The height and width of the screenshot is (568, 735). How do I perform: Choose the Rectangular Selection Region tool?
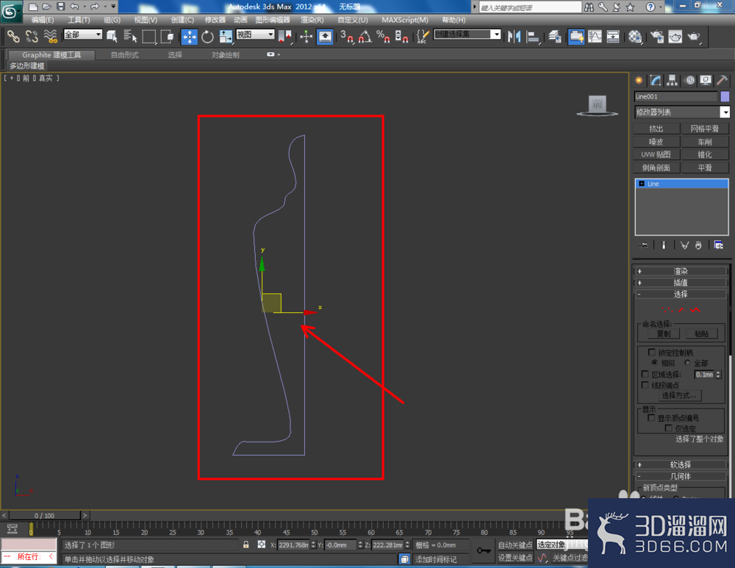[149, 37]
